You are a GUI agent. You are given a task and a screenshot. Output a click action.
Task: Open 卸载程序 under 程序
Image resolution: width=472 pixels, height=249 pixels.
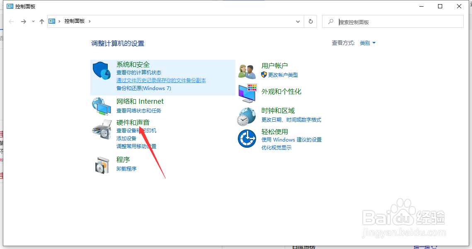click(x=126, y=168)
